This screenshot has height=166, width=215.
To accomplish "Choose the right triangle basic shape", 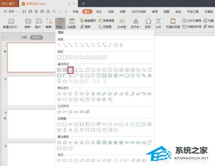I will (x=82, y=70).
